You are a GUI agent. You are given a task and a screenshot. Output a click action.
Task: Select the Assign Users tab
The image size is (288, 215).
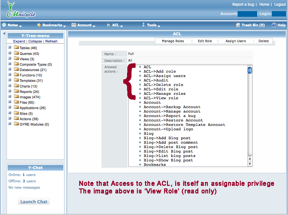click(x=235, y=41)
